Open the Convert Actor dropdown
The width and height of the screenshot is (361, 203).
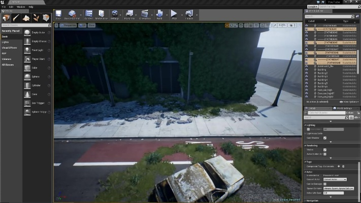point(335,179)
